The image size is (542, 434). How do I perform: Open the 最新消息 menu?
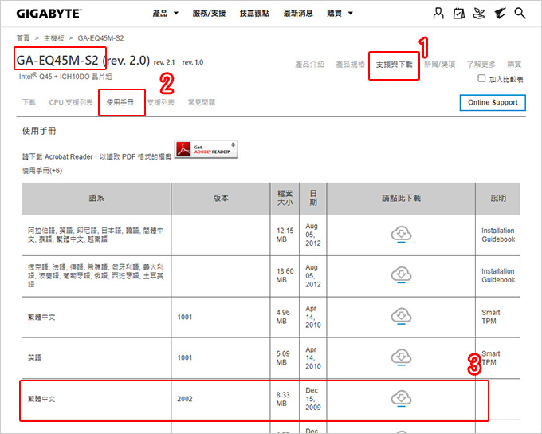point(298,14)
